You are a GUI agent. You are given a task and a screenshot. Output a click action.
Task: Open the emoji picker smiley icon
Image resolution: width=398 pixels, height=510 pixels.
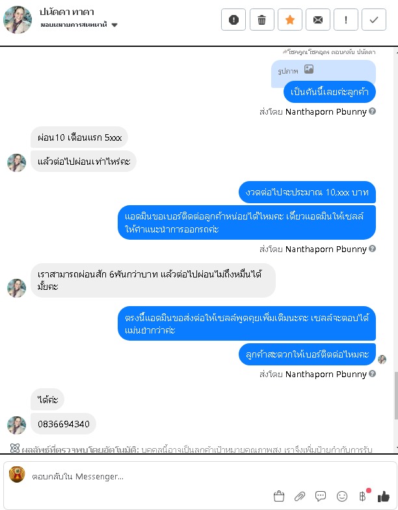[x=342, y=496]
